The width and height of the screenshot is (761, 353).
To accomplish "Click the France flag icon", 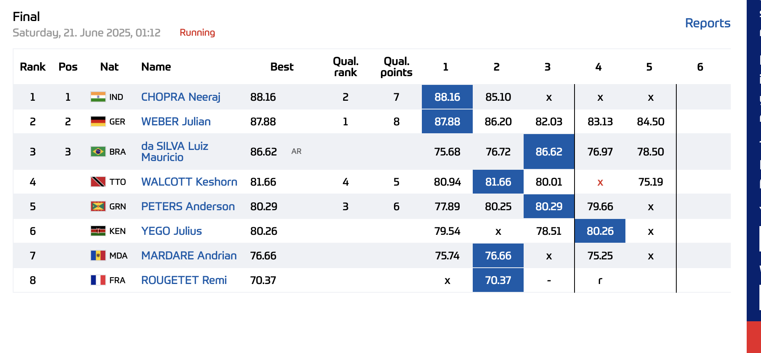I will pyautogui.click(x=98, y=280).
